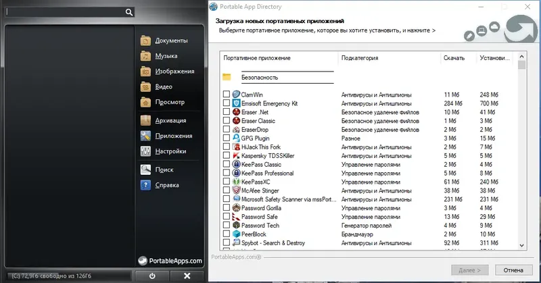
Task: Click the Генератор паролей subcategory cell
Action: coord(367,226)
